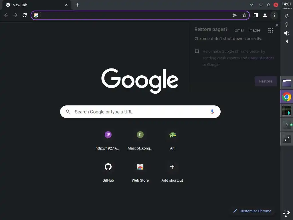Image resolution: width=293 pixels, height=220 pixels.
Task: Open the Google apps grid
Action: click(x=271, y=30)
